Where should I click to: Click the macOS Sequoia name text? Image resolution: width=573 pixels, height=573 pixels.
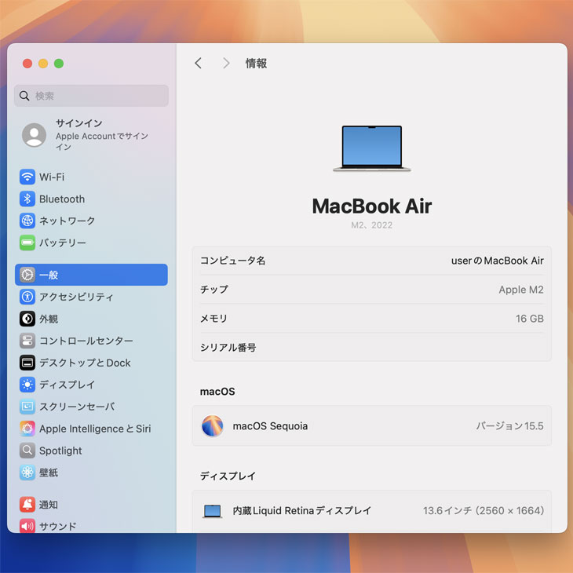pos(271,426)
